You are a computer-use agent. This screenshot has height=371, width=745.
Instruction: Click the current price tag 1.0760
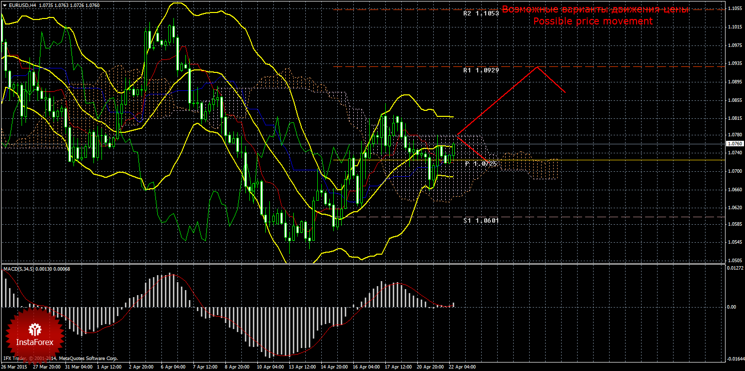pos(735,144)
